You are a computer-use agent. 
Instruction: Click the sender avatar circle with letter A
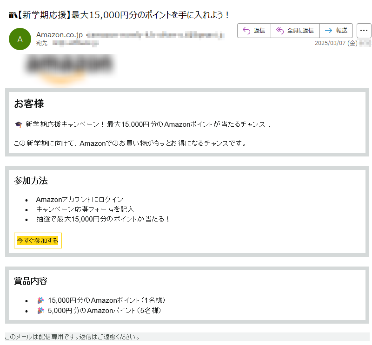(x=20, y=39)
